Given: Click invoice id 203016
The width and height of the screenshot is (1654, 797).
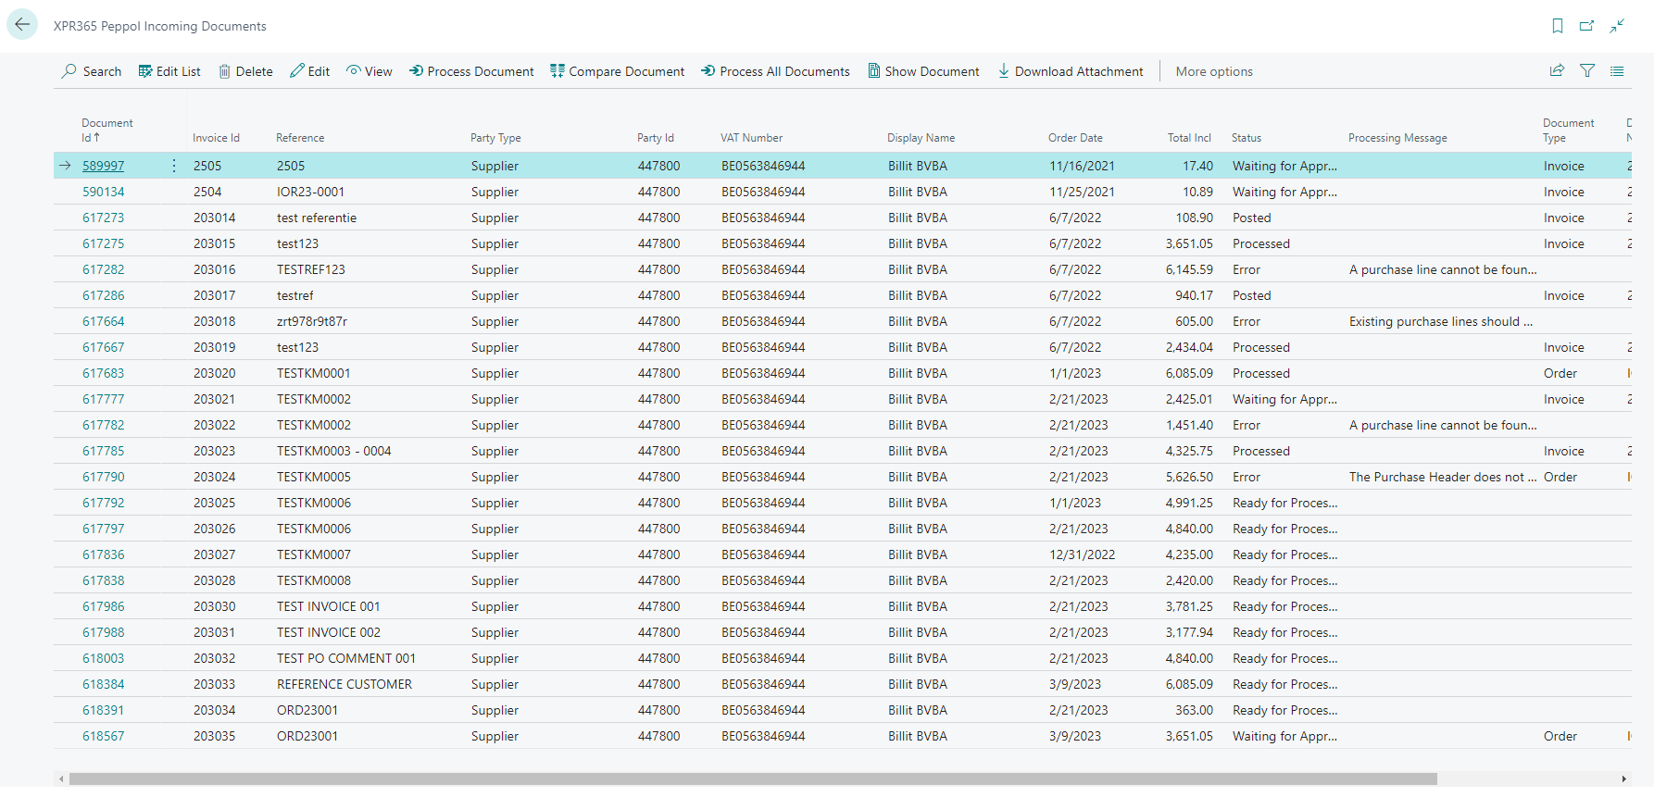Looking at the screenshot, I should 215,269.
